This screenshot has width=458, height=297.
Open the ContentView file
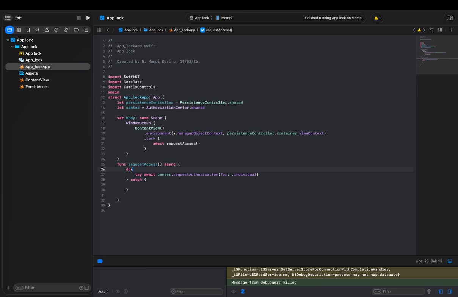click(x=37, y=80)
